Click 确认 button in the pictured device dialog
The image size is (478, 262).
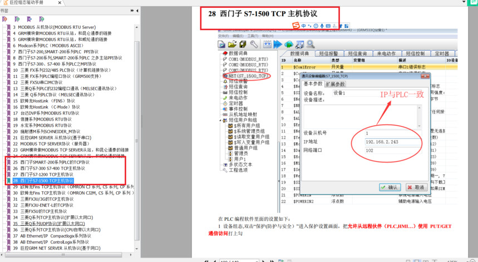tap(390, 187)
